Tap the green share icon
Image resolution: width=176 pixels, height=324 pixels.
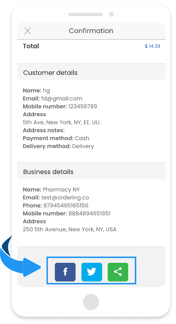click(118, 272)
